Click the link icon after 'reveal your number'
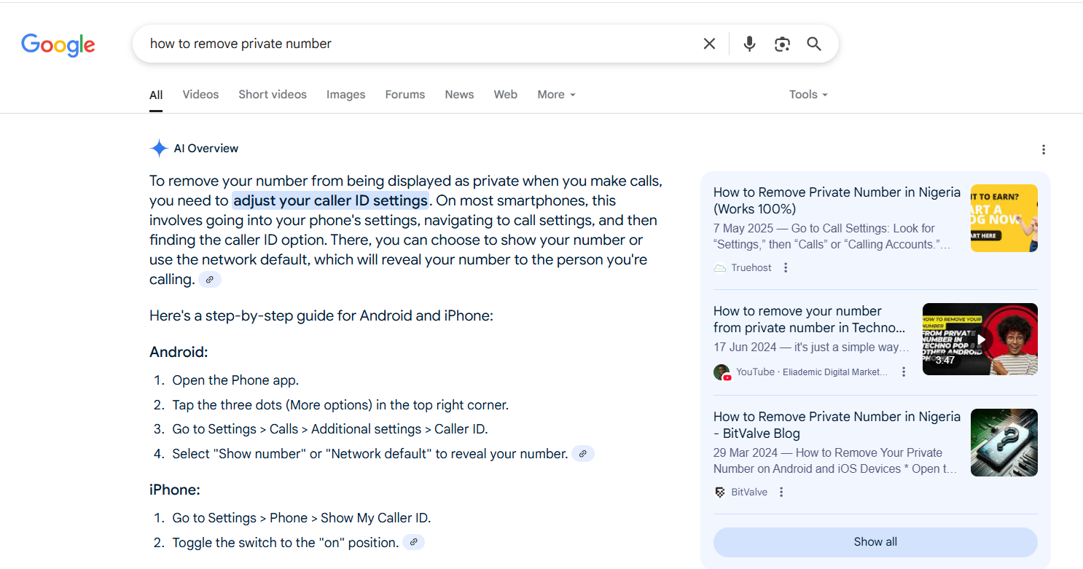The image size is (1083, 569). click(583, 453)
